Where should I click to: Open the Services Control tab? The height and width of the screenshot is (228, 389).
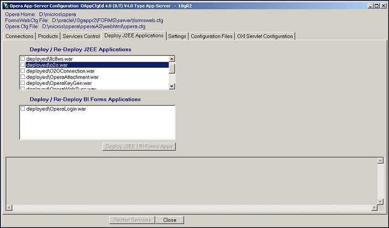tap(81, 36)
